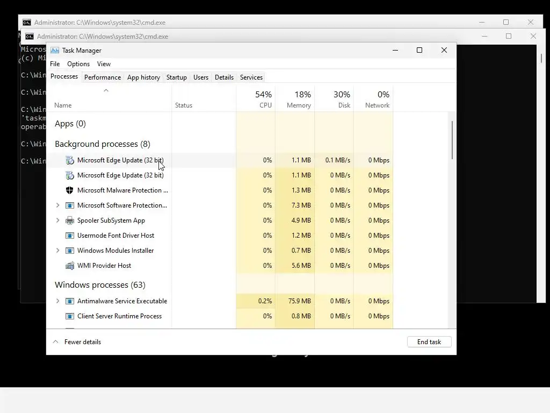This screenshot has width=550, height=413.
Task: Open the View menu
Action: coord(104,64)
